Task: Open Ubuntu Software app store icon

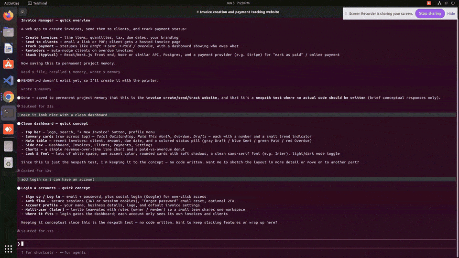Action: pyautogui.click(x=8, y=64)
